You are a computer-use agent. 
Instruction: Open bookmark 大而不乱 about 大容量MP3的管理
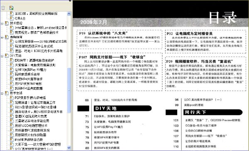click(x=38, y=144)
